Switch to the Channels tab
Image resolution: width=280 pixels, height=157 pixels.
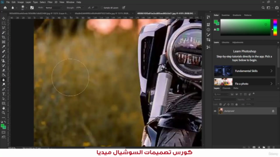[226, 88]
